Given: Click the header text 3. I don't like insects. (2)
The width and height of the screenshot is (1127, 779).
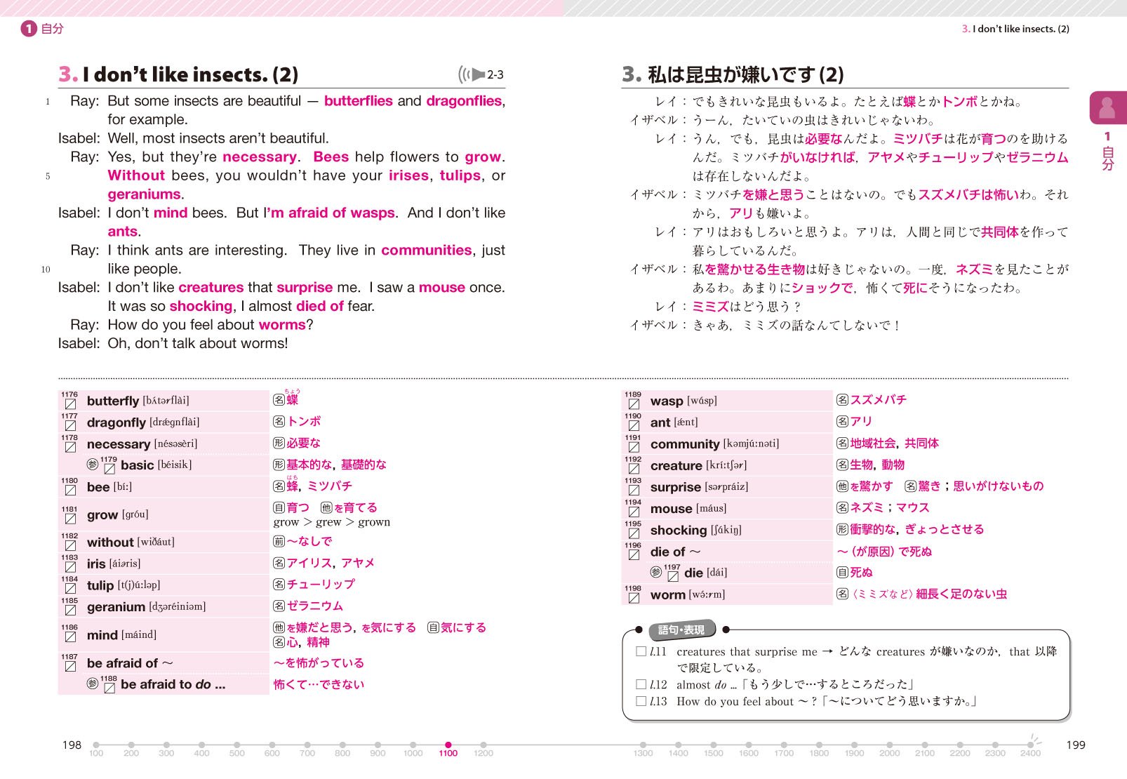Looking at the screenshot, I should point(1015,29).
